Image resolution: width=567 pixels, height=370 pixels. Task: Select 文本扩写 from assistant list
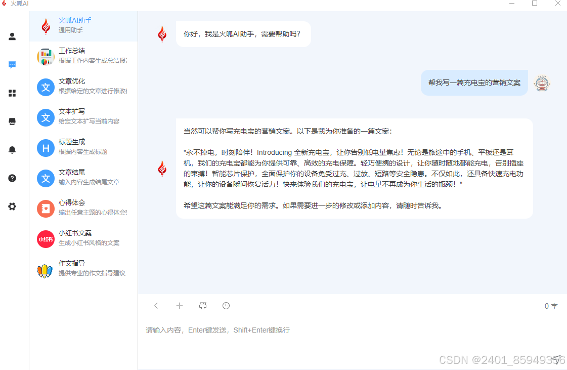tap(83, 117)
